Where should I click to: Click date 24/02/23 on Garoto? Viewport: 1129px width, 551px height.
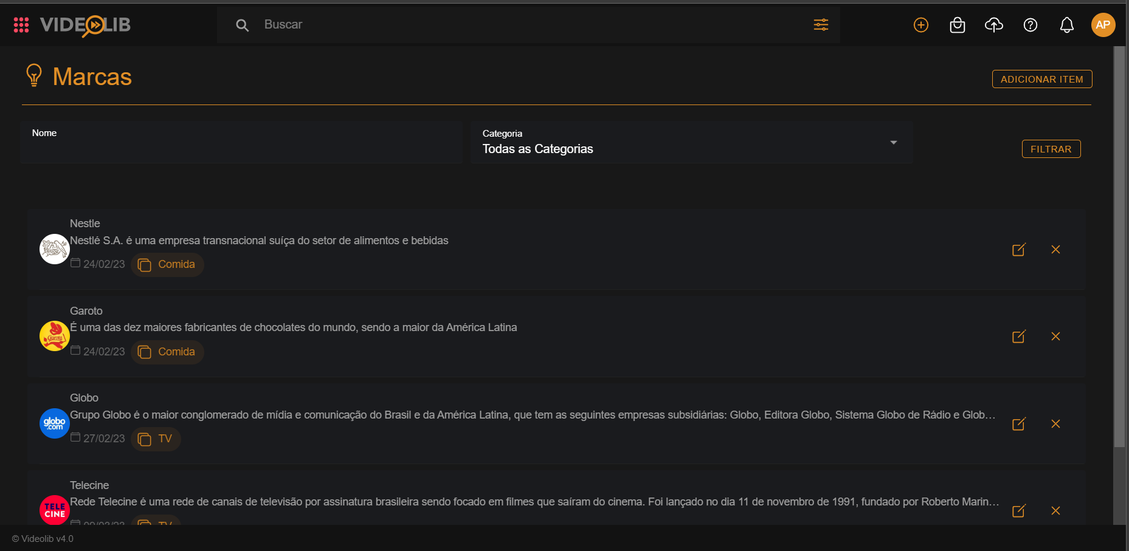[x=104, y=352]
